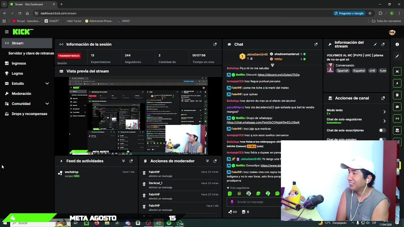
Task: Open Chat de solo-seguidores settings chevron
Action: coord(384,121)
